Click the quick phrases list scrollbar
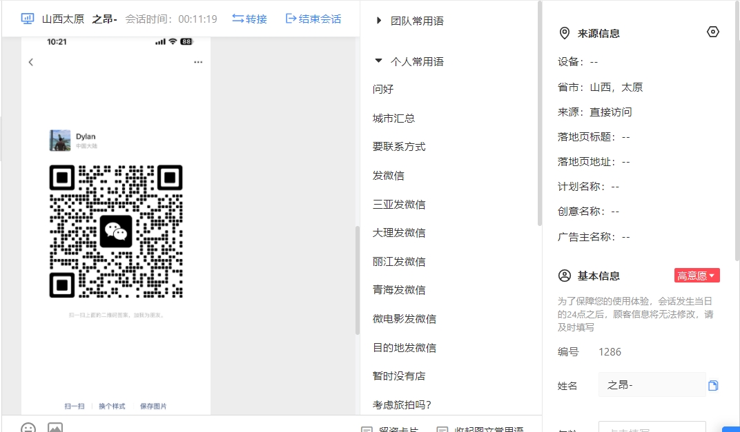Image resolution: width=740 pixels, height=432 pixels. 540,114
